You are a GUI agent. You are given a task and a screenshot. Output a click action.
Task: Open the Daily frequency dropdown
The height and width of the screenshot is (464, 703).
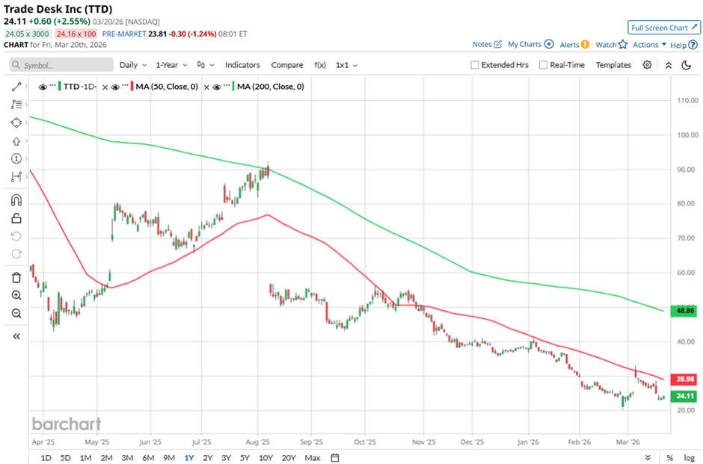coord(133,65)
